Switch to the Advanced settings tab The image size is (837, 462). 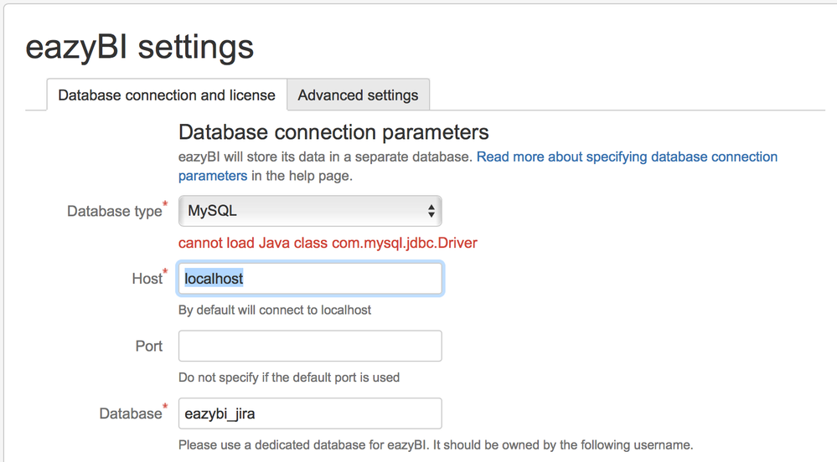[359, 95]
